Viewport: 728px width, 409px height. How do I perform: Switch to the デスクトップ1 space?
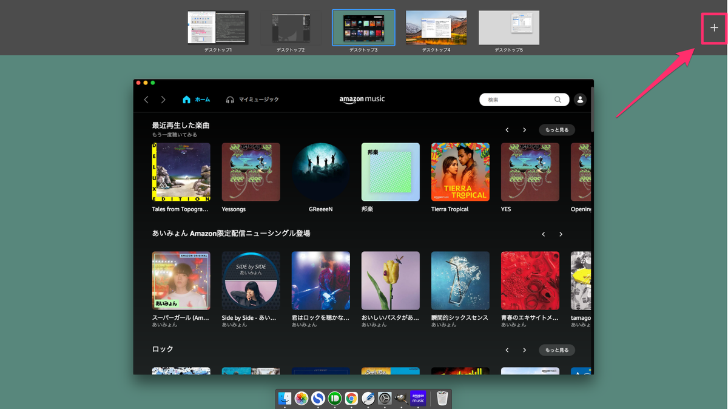218,27
